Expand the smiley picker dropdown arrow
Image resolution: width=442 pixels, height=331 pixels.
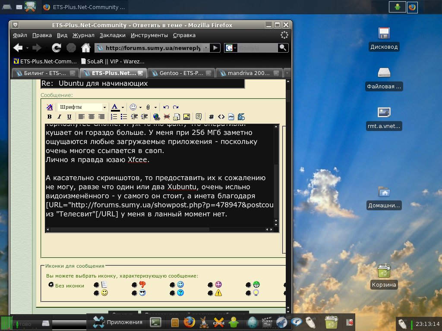141,107
